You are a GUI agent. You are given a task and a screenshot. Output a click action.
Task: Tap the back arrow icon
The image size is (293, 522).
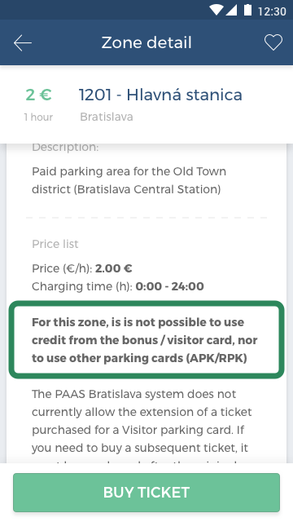point(23,43)
